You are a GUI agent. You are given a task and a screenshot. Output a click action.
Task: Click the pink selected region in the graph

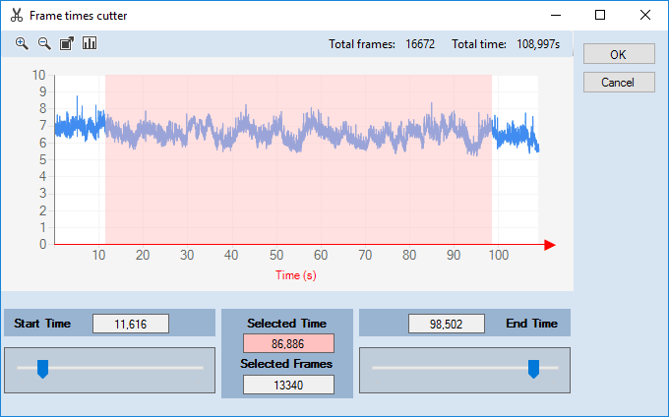tap(298, 159)
